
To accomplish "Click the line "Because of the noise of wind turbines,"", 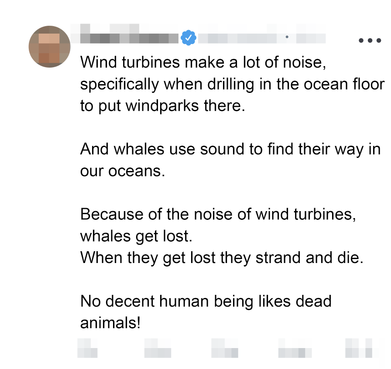I will 218,215.
